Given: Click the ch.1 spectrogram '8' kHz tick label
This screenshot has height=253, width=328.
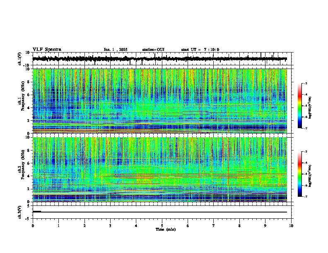Looking at the screenshot, I should coord(29,82).
